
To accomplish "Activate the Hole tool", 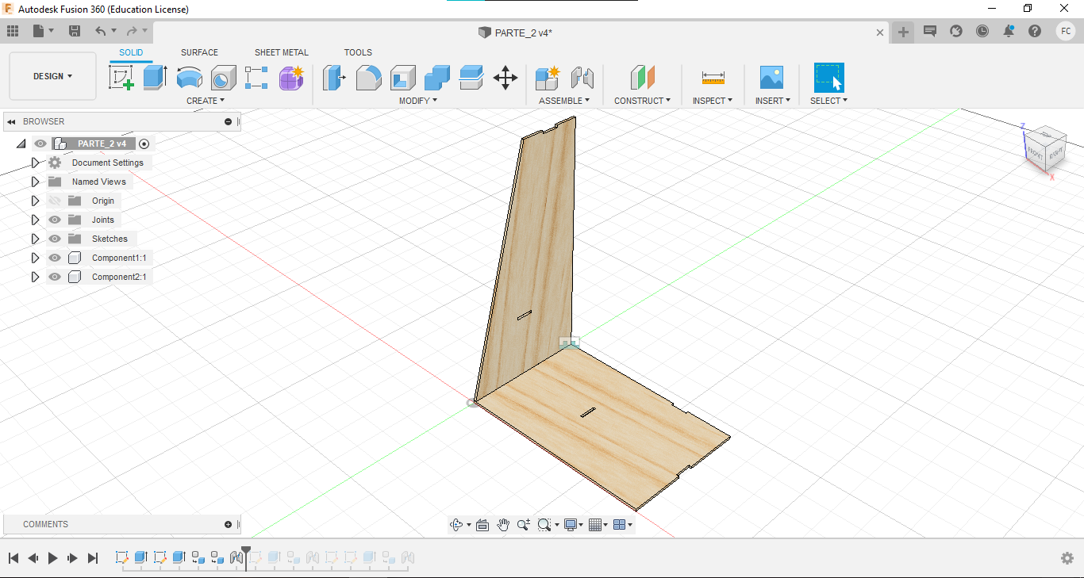I will [223, 78].
